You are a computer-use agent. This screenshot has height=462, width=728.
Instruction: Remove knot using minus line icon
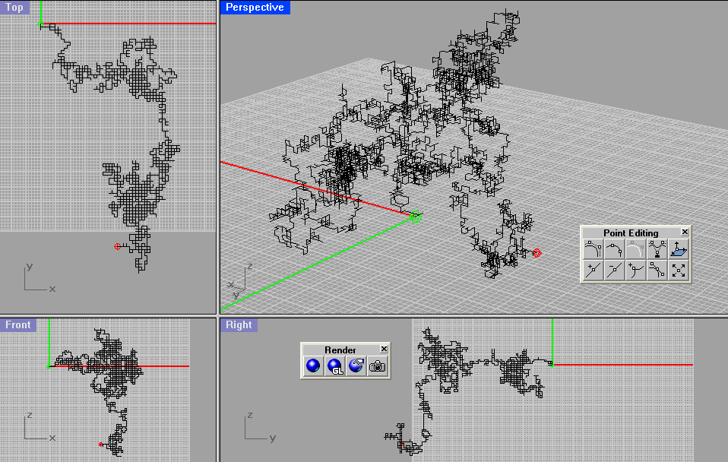pyautogui.click(x=615, y=270)
